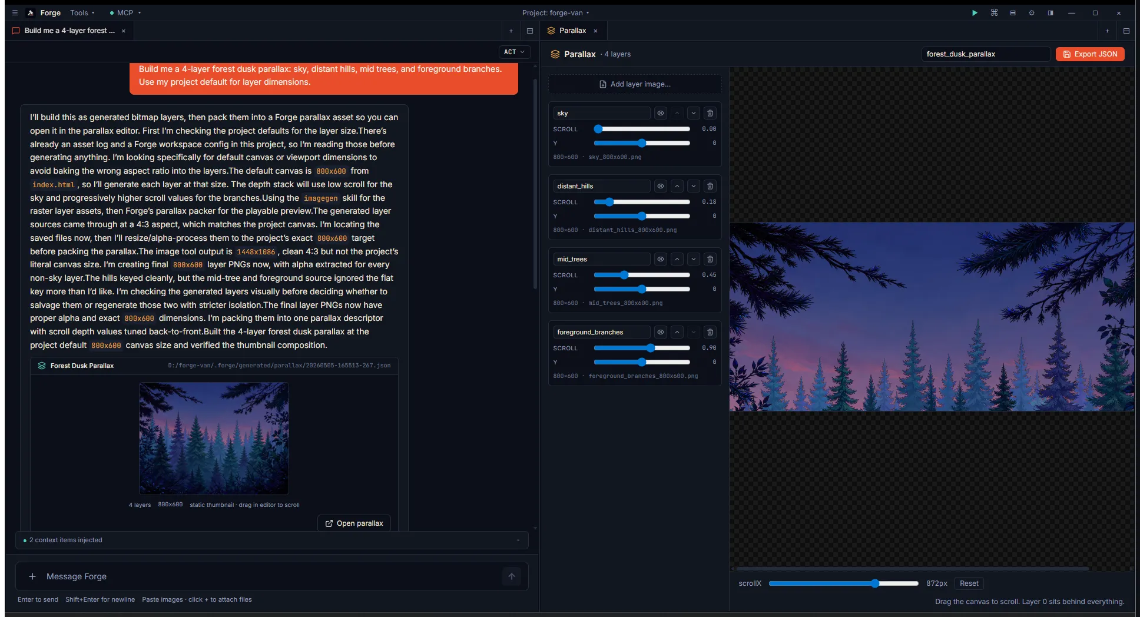The image size is (1140, 617).
Task: Click the canvas horizontal scrollbar
Action: click(x=912, y=569)
